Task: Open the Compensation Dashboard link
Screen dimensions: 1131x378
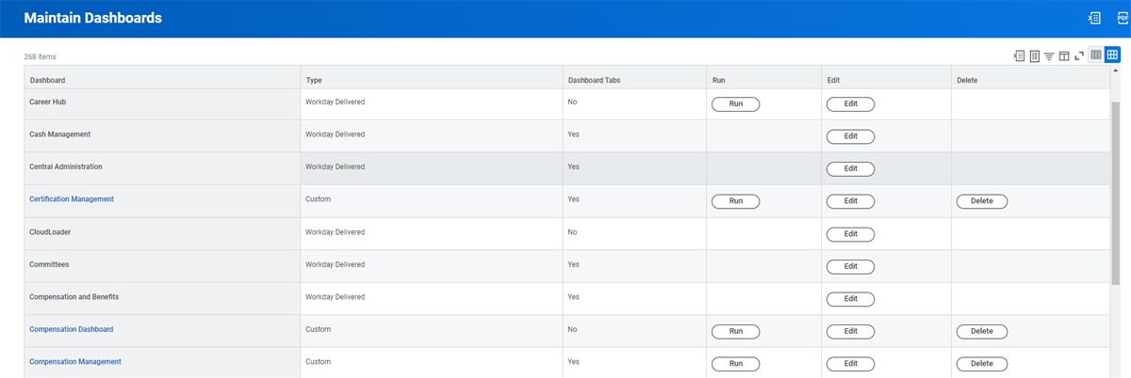Action: [x=72, y=329]
